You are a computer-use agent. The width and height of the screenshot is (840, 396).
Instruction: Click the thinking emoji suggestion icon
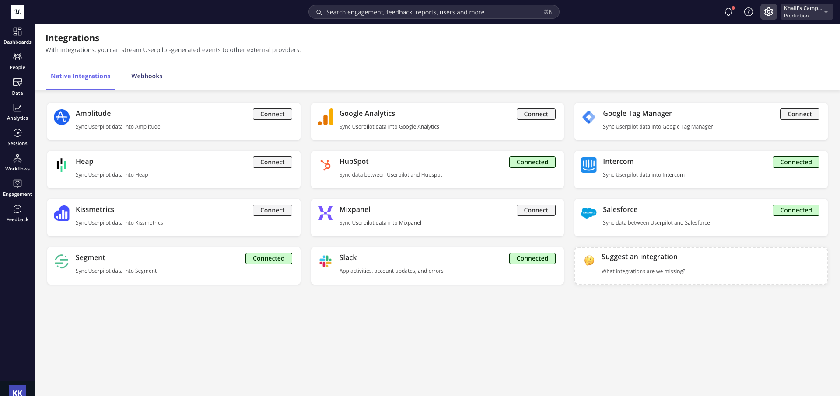click(589, 261)
